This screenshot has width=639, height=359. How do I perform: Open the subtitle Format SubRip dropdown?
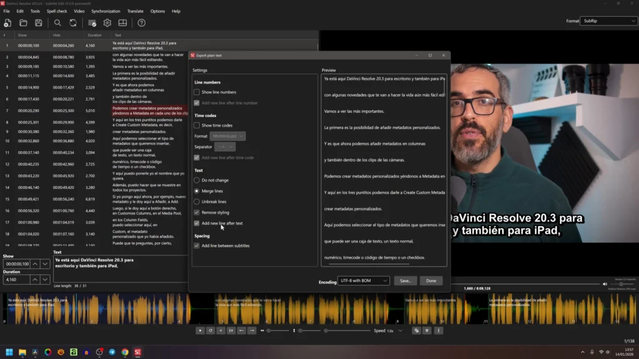(609, 21)
